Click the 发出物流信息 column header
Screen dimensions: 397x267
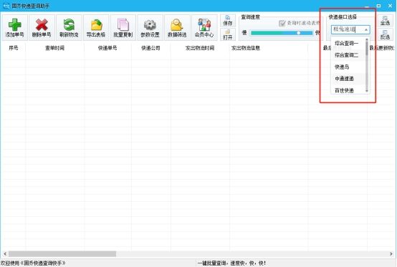point(269,48)
